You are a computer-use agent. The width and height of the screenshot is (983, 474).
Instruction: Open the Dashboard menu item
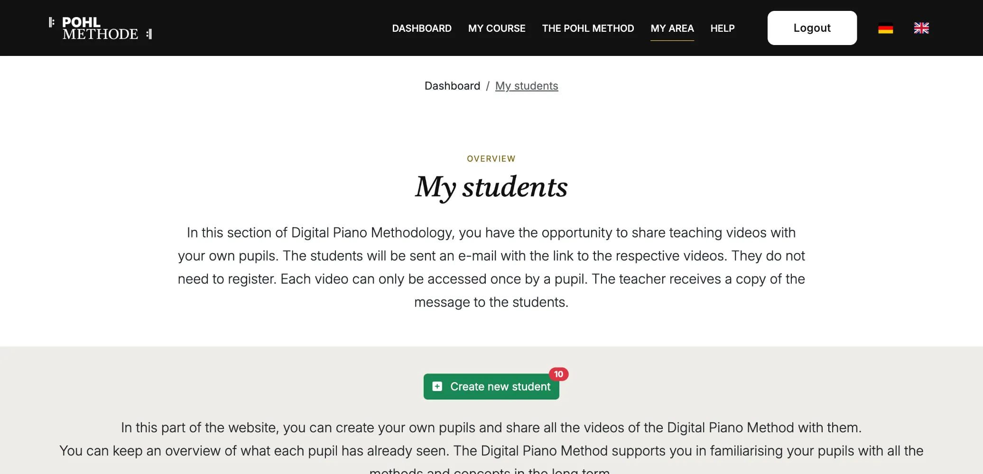[x=422, y=28]
